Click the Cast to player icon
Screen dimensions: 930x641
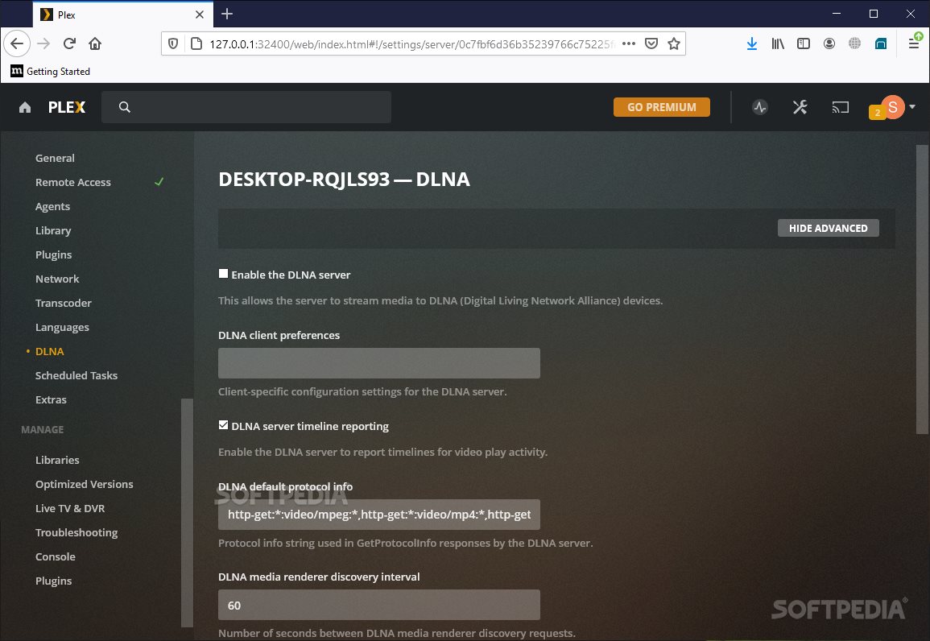840,107
